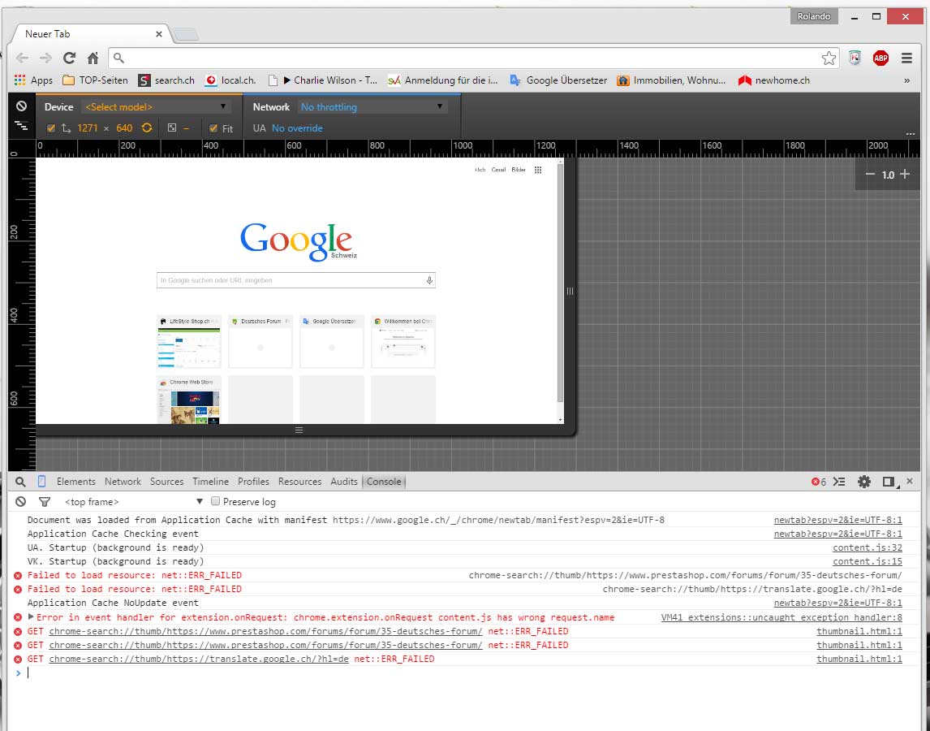Image resolution: width=930 pixels, height=731 pixels.
Task: Open the VM41 uncaught_exception_handler:8 link
Action: click(x=781, y=617)
